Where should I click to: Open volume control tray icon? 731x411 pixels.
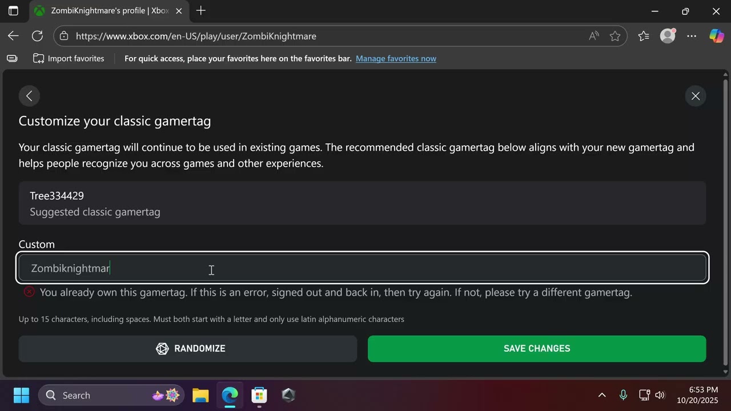(x=660, y=395)
